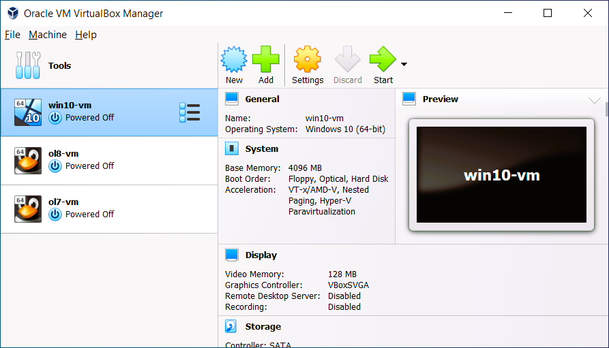Image resolution: width=609 pixels, height=348 pixels.
Task: Open the General section heading link
Action: (262, 99)
